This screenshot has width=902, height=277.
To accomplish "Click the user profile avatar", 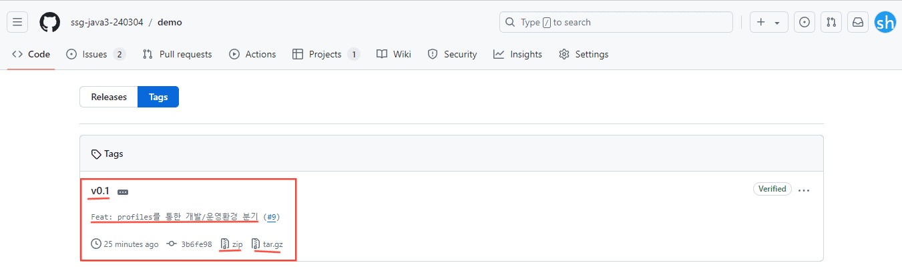I will click(x=885, y=22).
